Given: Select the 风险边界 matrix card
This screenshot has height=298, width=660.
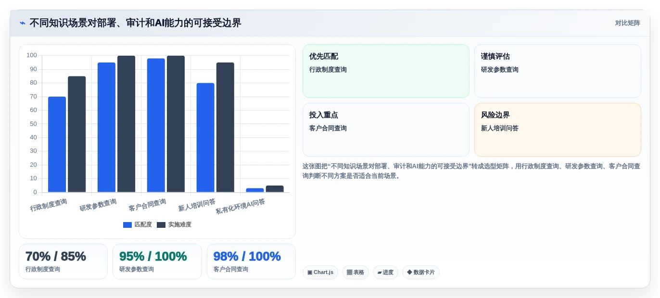Looking at the screenshot, I should click(558, 130).
